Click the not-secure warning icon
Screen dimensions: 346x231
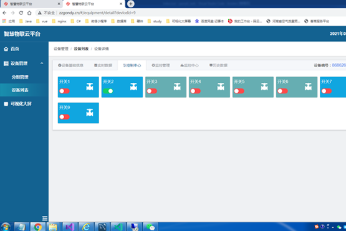39,13
